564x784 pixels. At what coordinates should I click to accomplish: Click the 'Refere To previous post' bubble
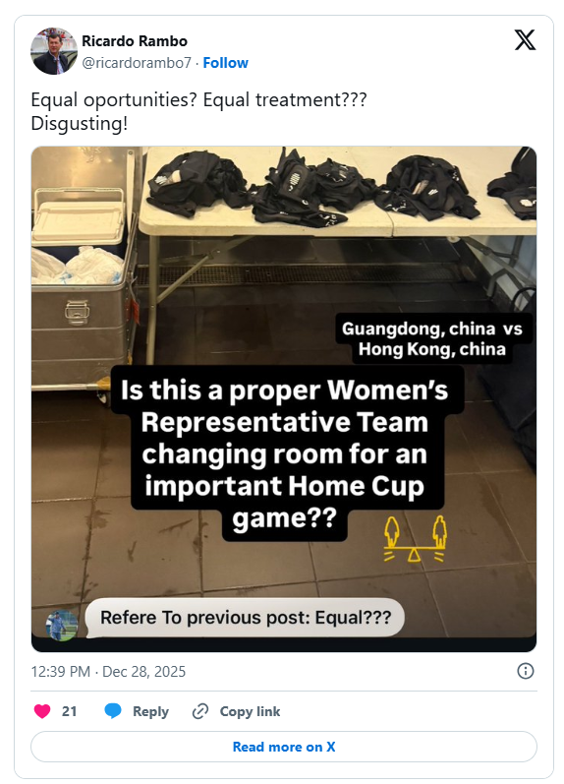(246, 618)
